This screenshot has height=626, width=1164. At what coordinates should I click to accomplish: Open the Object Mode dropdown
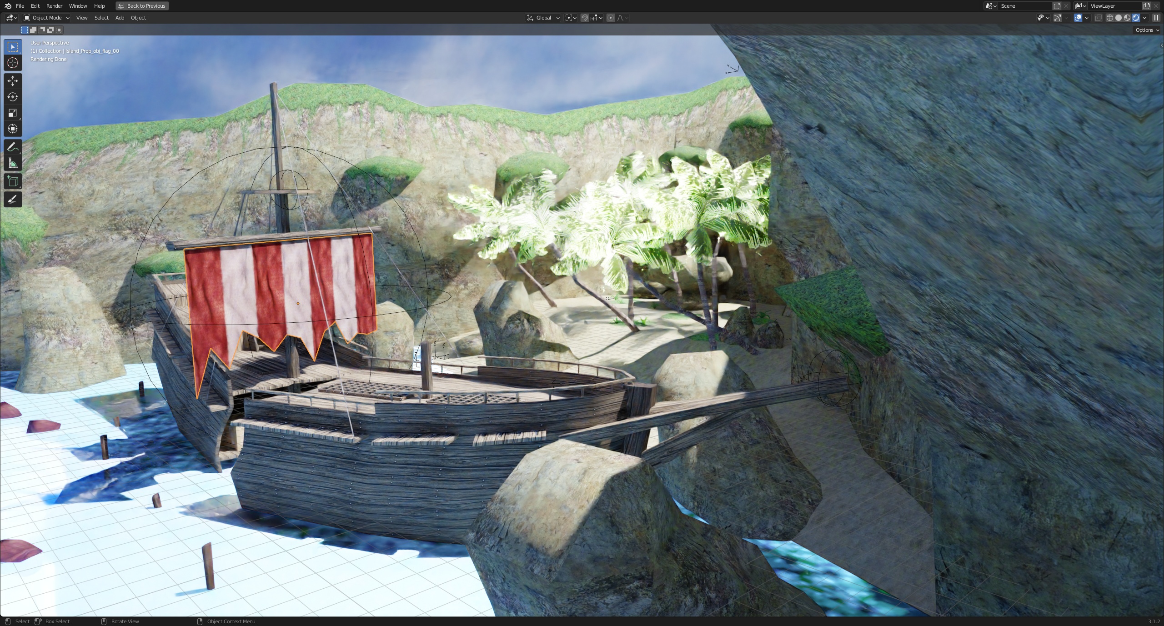click(47, 18)
